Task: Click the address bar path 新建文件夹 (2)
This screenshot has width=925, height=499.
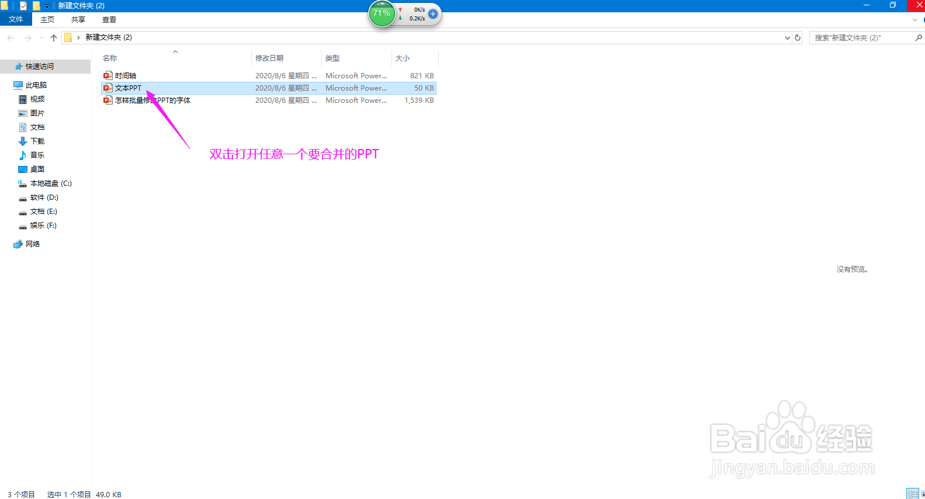Action: pyautogui.click(x=109, y=37)
